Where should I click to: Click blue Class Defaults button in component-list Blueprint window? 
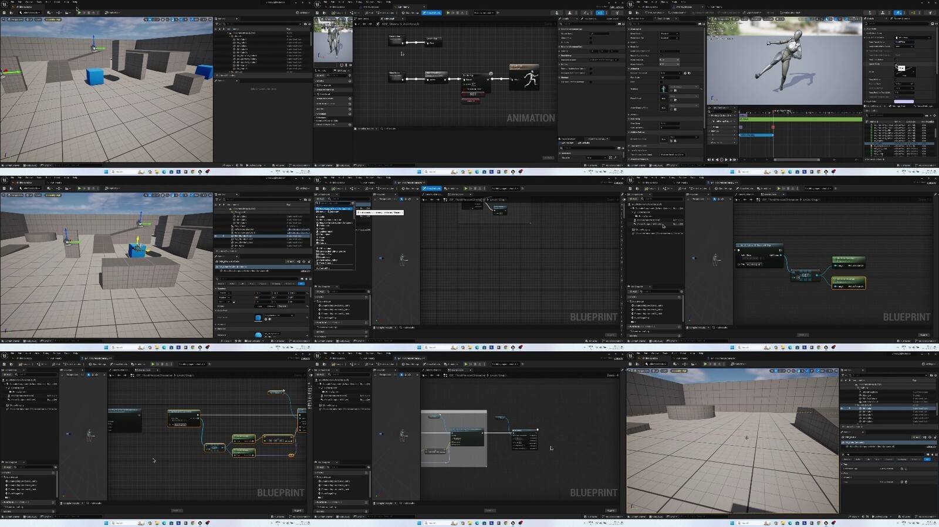pyautogui.click(x=433, y=188)
